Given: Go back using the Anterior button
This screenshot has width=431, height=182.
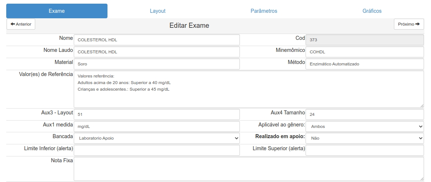Looking at the screenshot, I should tap(21, 24).
